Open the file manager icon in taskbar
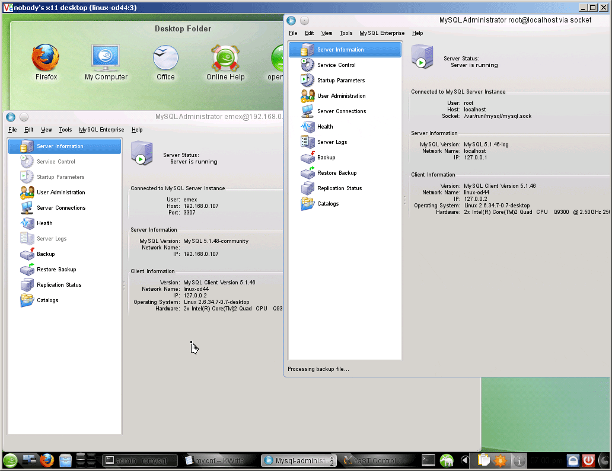612x471 pixels. [66, 460]
